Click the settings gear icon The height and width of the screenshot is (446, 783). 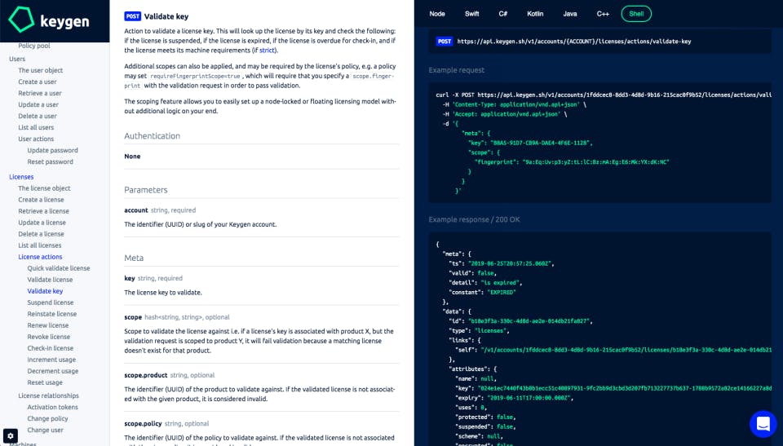point(11,435)
